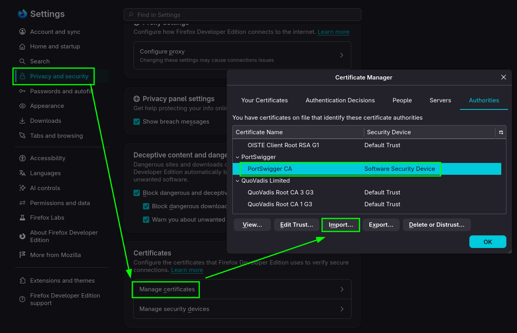This screenshot has width=517, height=333.
Task: Click the Accessibility icon in sidebar
Action: click(22, 158)
